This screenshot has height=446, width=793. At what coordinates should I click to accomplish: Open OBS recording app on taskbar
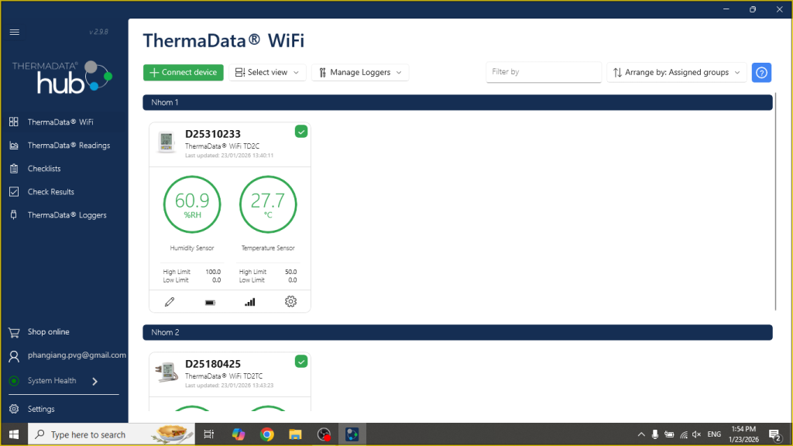coord(324,434)
